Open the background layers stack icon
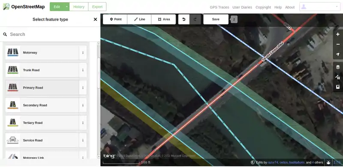This screenshot has width=343, height=167. click(338, 67)
